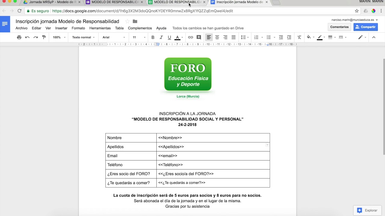Screen dimensions: 385x216
Task: Open the Archivo menu
Action: click(x=21, y=28)
